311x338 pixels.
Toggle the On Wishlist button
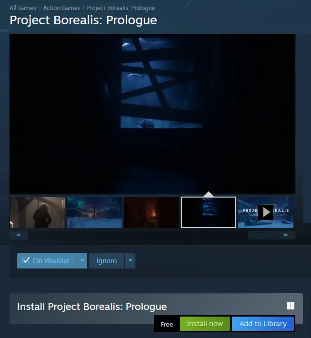pyautogui.click(x=47, y=261)
